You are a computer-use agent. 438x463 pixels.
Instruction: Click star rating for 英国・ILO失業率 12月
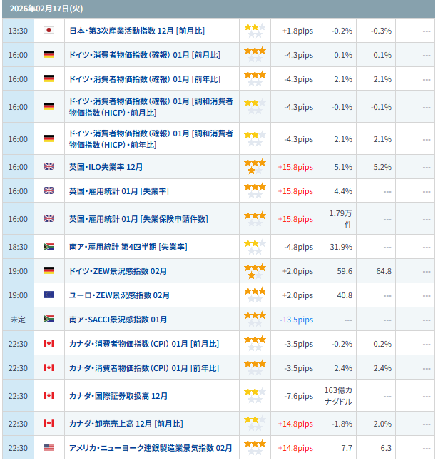pyautogui.click(x=255, y=167)
